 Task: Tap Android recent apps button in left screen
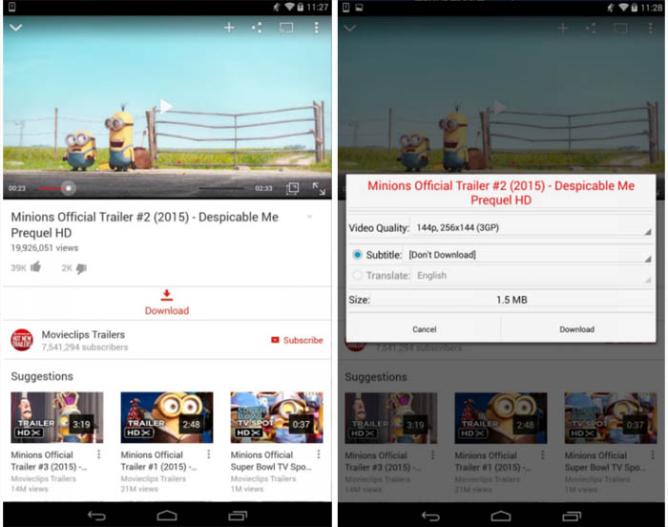click(x=238, y=516)
